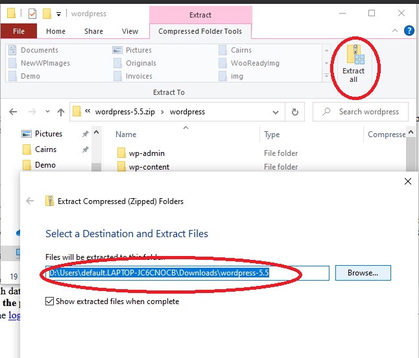Image resolution: width=419 pixels, height=358 pixels.
Task: Open the address bar history dropdown
Action: tap(276, 112)
